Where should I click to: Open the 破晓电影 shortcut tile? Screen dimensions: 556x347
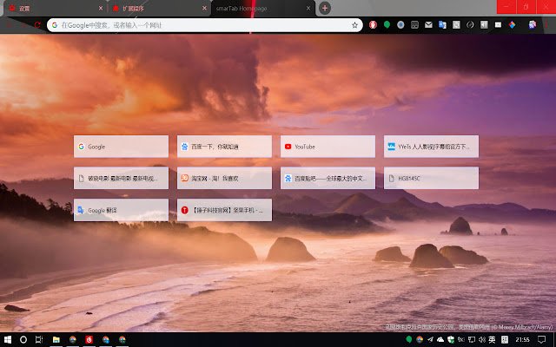[121, 178]
